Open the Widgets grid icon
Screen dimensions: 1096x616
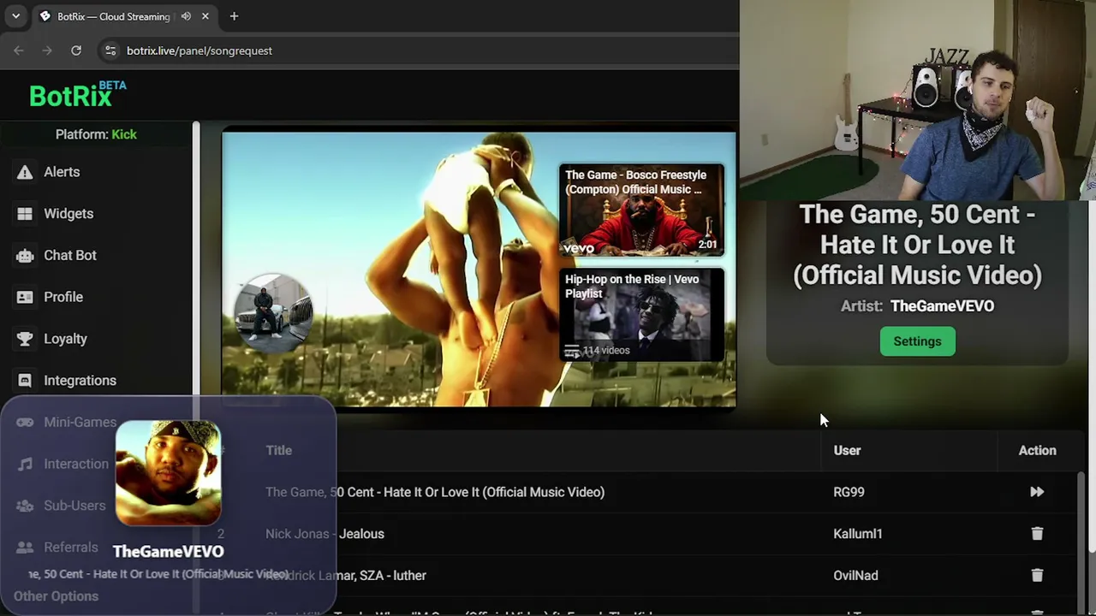[25, 214]
